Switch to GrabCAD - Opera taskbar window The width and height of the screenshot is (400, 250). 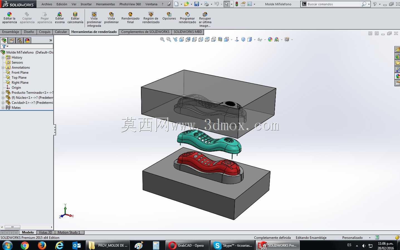tap(187, 246)
